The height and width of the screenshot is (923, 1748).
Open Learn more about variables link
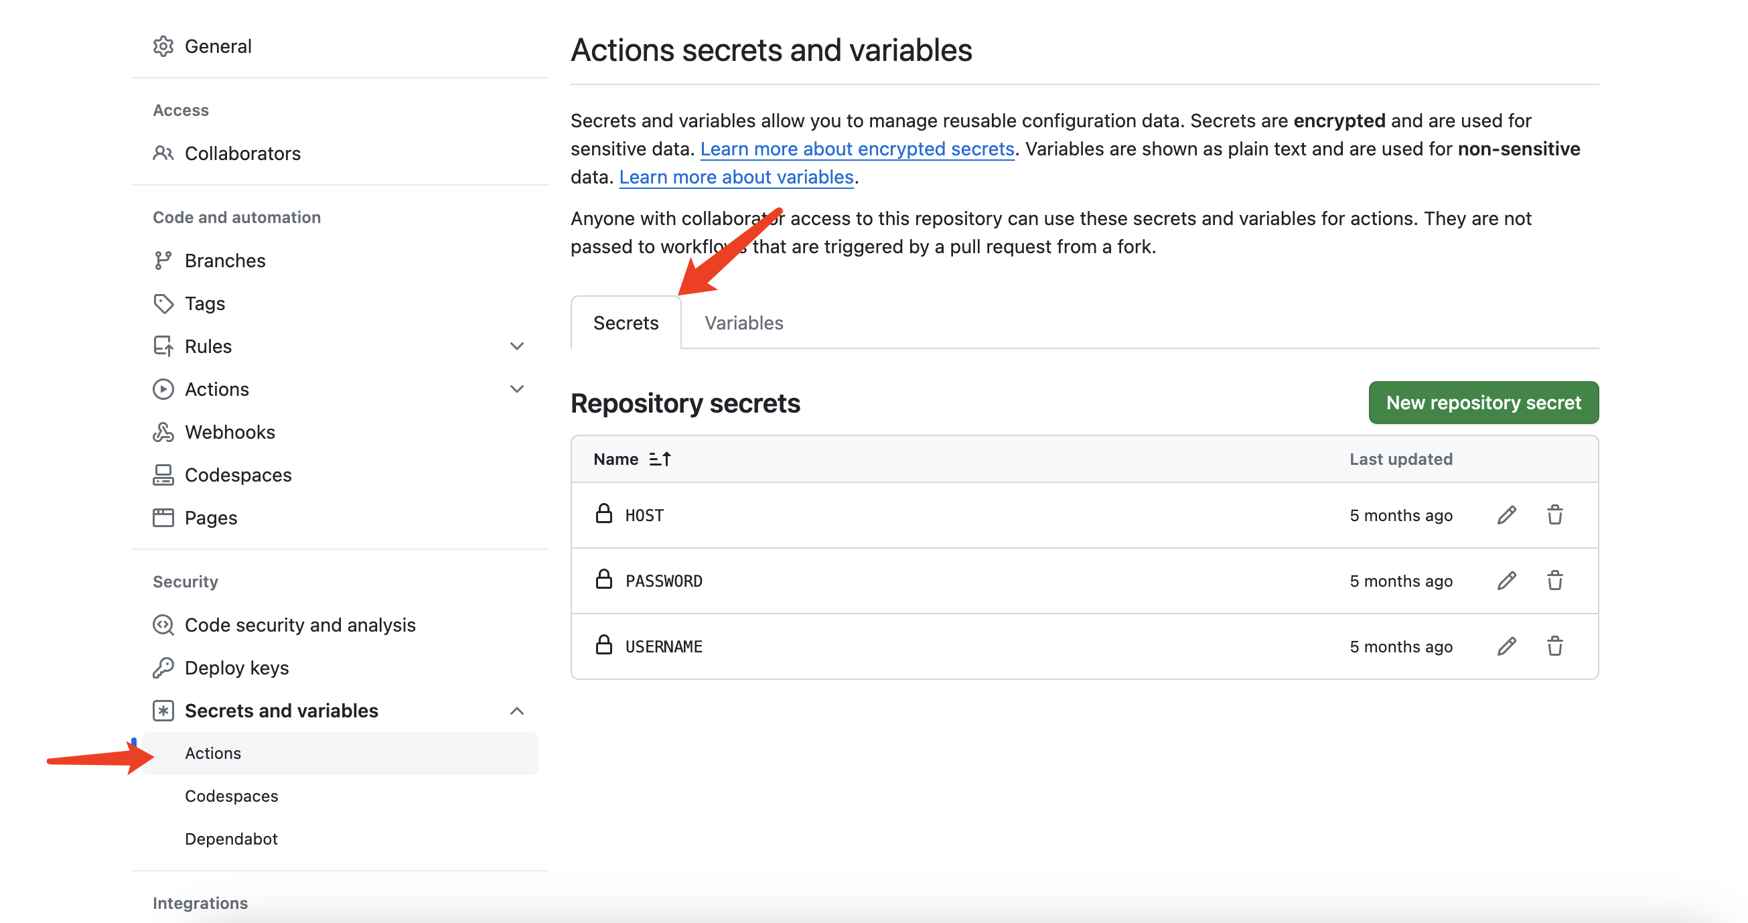[735, 177]
